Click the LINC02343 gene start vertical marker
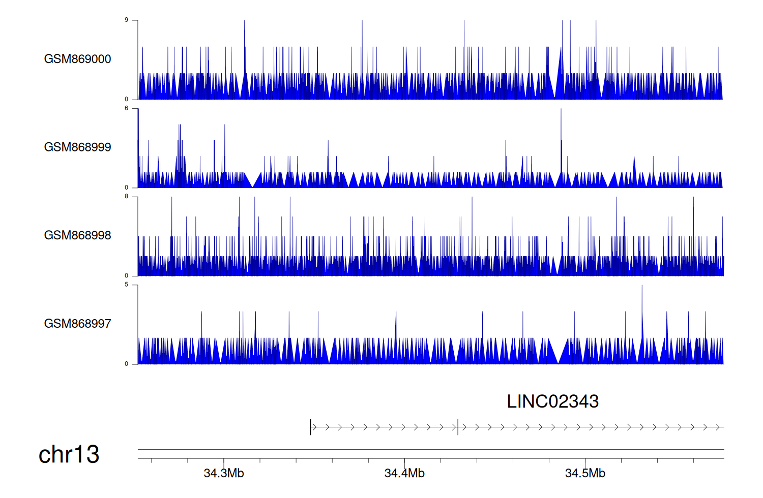Screen dimensions: 763x498 click(310, 427)
